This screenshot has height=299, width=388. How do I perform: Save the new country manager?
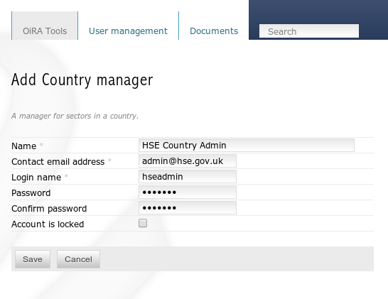coord(33,259)
